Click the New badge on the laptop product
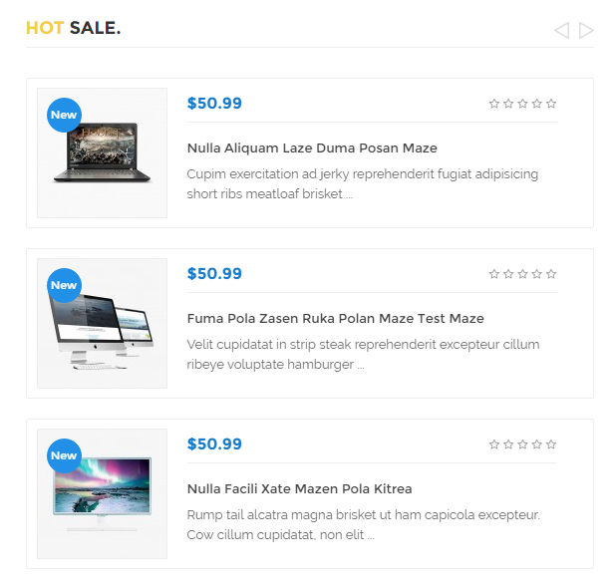Viewport: 615px width, 587px height. coord(64,115)
